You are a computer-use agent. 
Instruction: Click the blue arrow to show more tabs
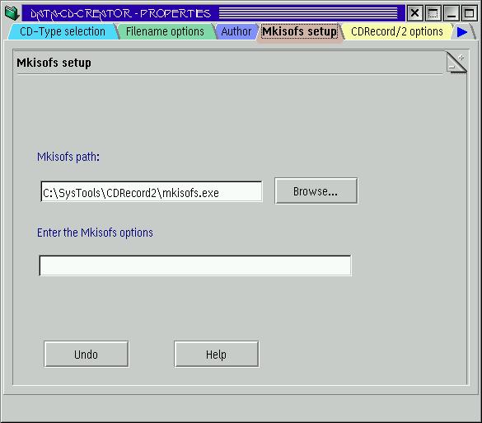pos(462,32)
